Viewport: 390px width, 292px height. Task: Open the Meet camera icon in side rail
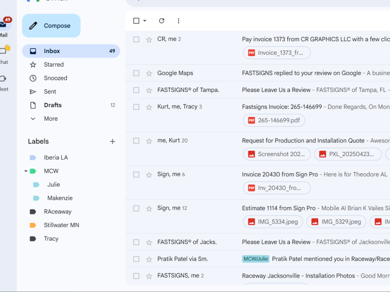click(x=3, y=79)
